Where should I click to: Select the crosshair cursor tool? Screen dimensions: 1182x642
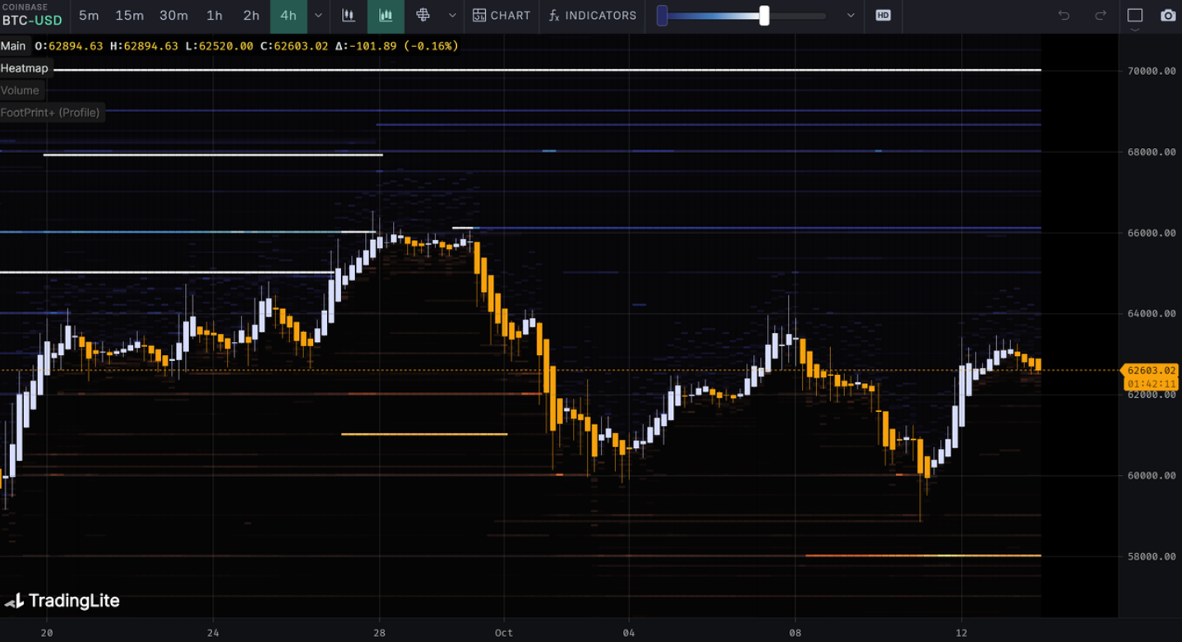(422, 16)
